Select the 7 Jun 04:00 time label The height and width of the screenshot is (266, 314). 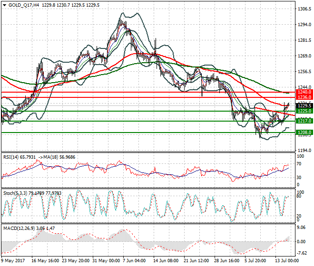[134, 261]
